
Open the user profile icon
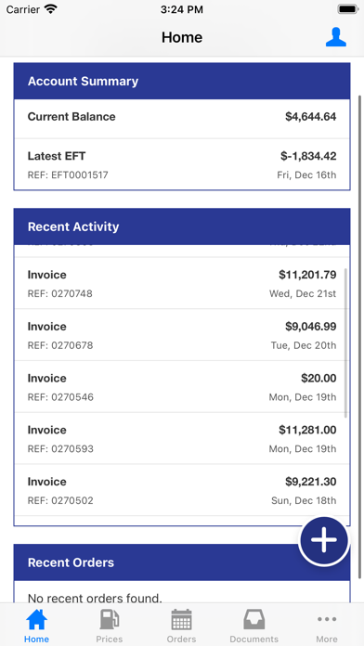click(x=335, y=37)
